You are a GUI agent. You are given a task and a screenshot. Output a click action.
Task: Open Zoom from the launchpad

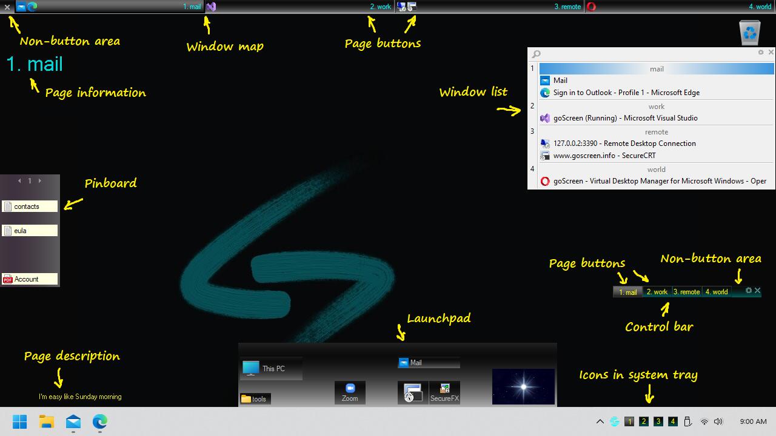click(x=350, y=392)
